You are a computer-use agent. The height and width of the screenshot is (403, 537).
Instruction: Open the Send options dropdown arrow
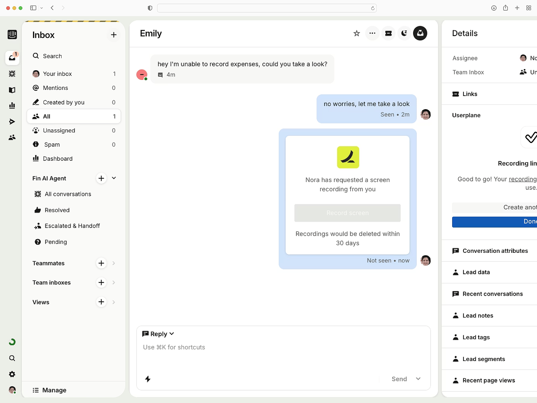[418, 379]
